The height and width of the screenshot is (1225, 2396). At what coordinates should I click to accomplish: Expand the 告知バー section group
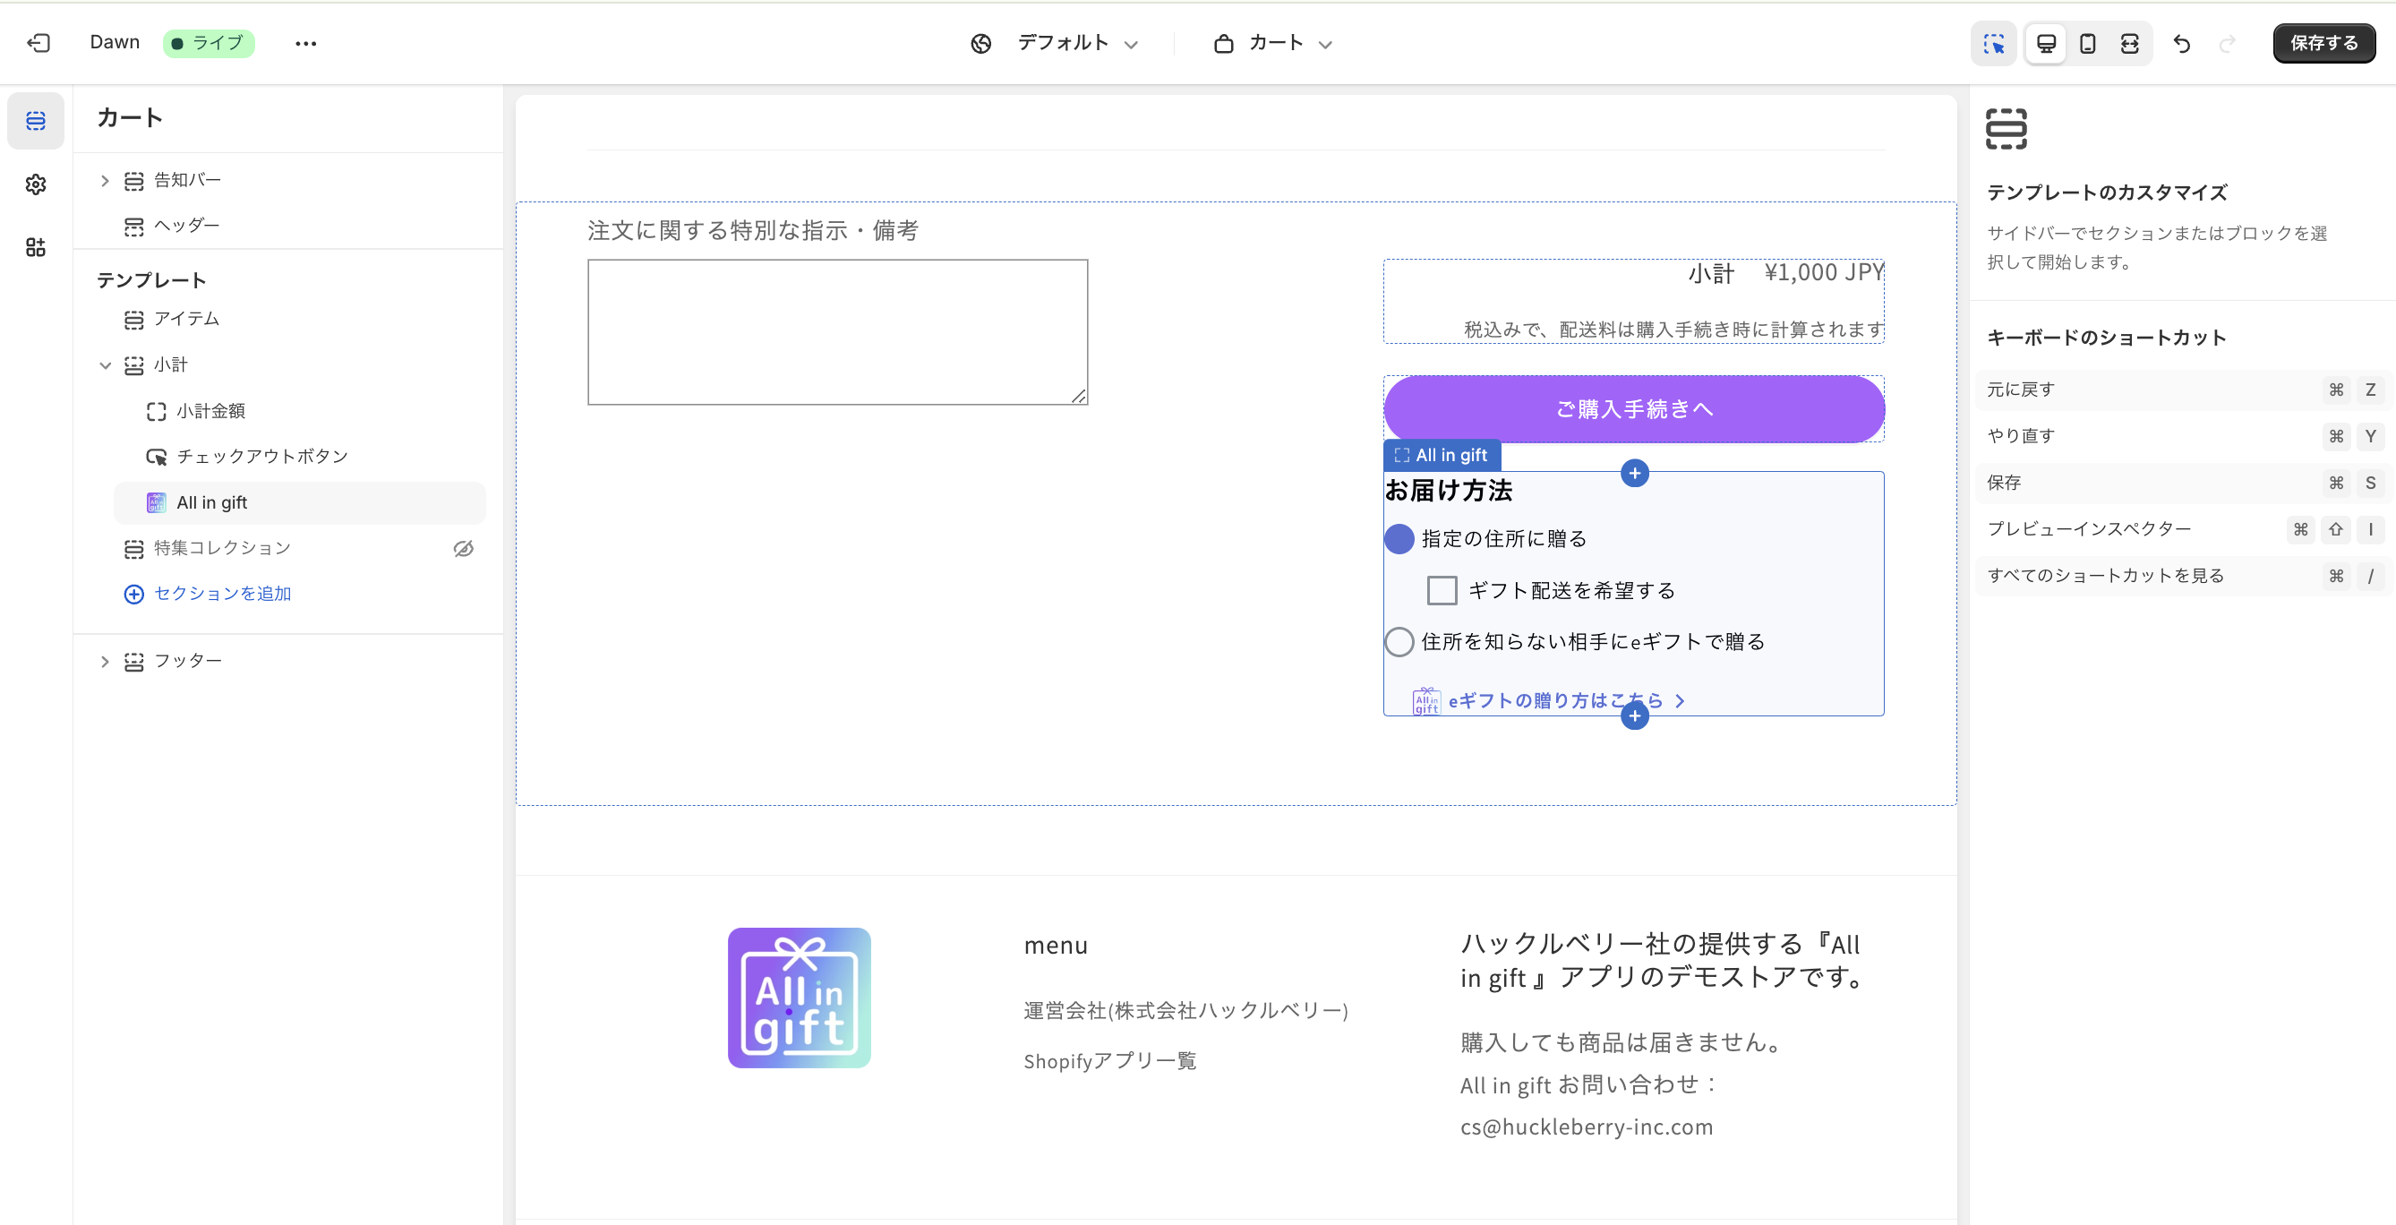[x=105, y=181]
